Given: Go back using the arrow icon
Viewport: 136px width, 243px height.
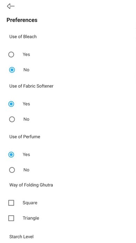Looking at the screenshot, I should pyautogui.click(x=11, y=6).
